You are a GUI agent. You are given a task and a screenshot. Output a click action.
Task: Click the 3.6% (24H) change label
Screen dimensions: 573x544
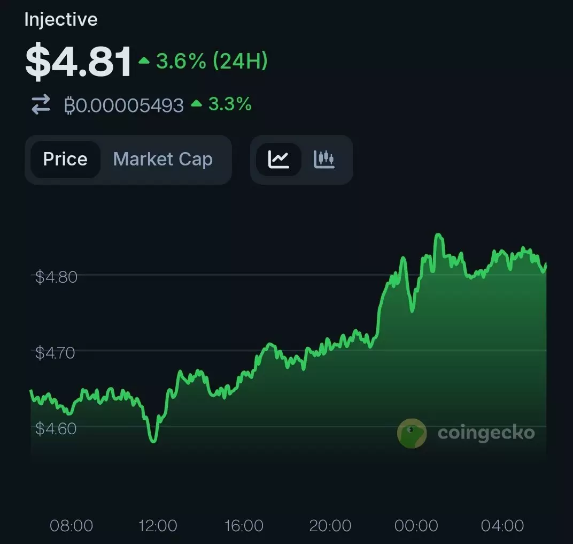pyautogui.click(x=211, y=61)
